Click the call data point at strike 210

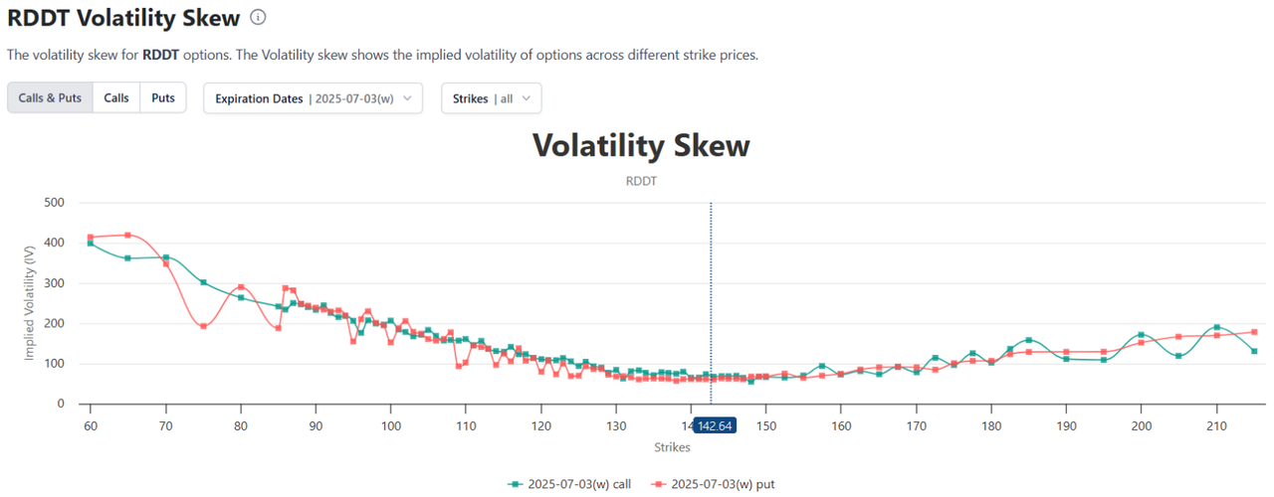click(1216, 327)
